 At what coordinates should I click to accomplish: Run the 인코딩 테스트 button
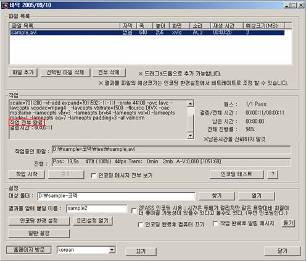[x=236, y=174]
